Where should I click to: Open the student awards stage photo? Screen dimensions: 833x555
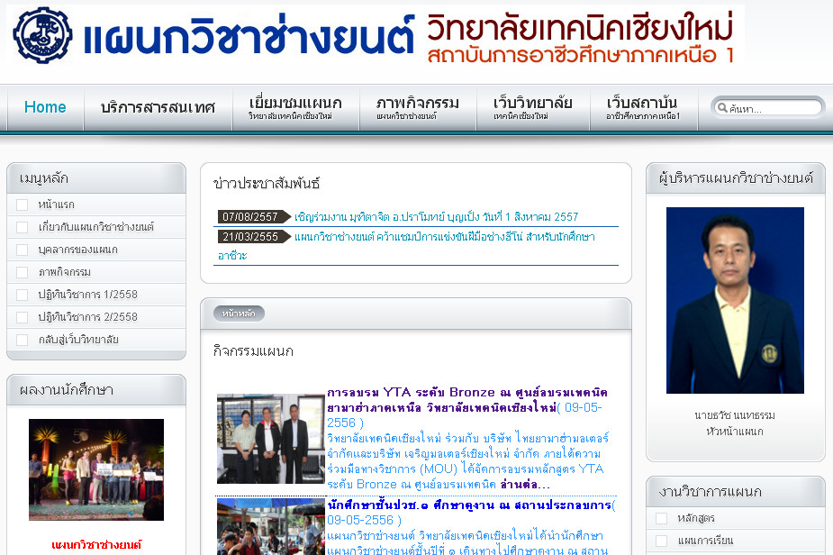click(x=96, y=470)
